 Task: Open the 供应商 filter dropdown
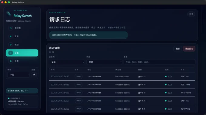point(67,62)
